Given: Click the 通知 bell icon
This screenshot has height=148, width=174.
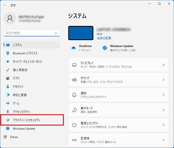Looking at the screenshot, I should 74,95.
